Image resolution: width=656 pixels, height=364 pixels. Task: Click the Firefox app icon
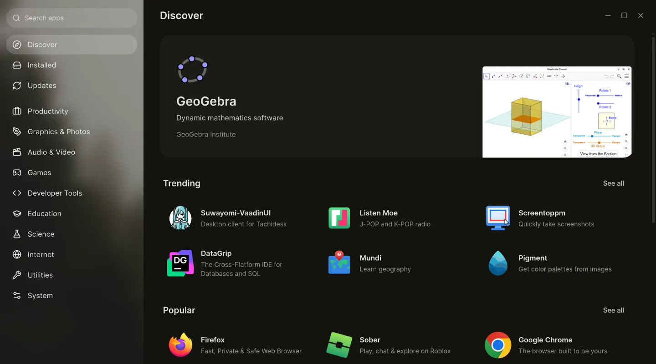click(180, 345)
